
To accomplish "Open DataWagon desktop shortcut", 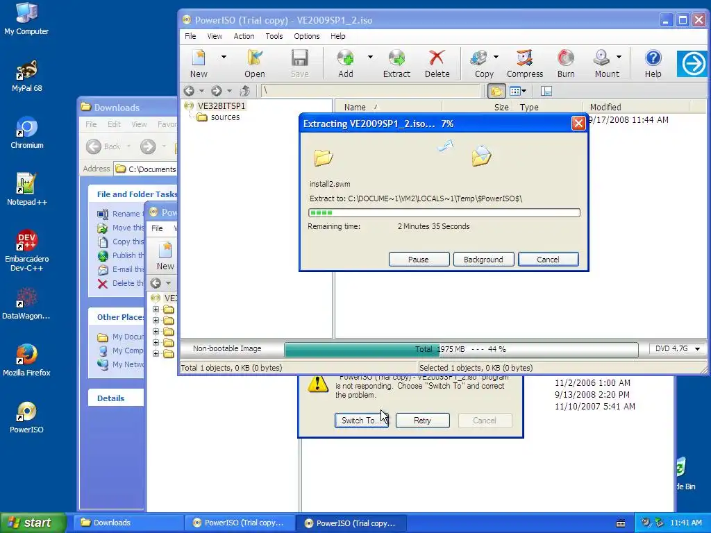I will pos(27,304).
